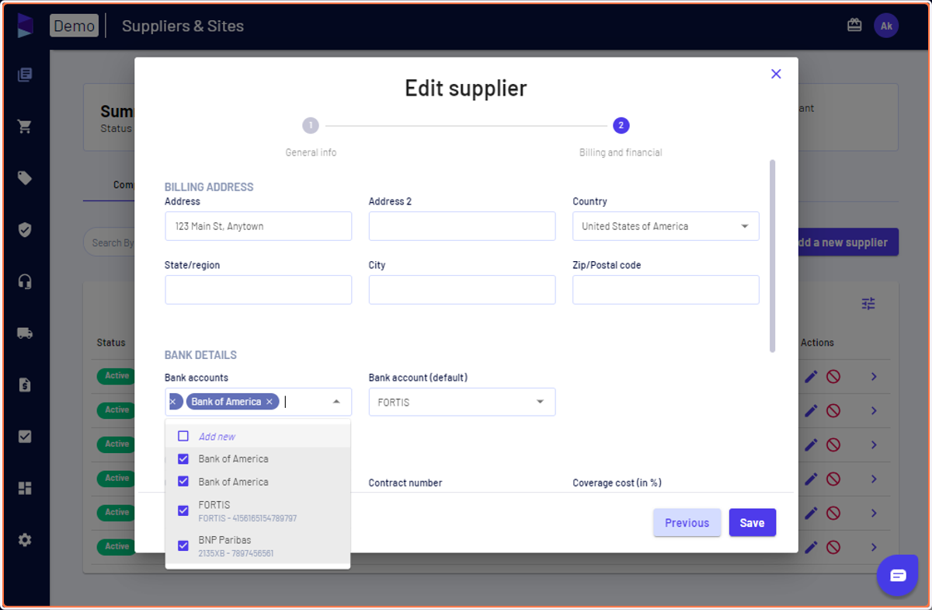
Task: Open the shopping cart sidebar section
Action: click(25, 127)
